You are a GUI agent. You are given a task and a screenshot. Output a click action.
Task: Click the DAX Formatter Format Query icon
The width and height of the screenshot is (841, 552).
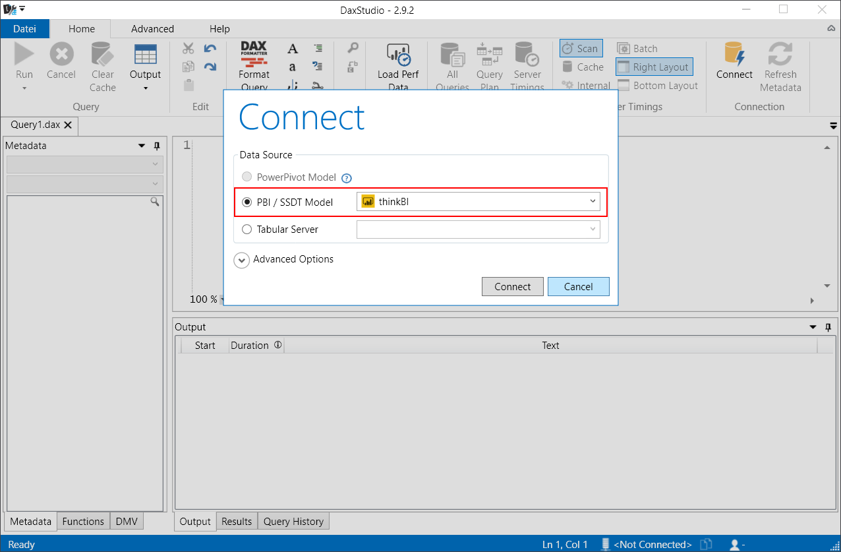[x=254, y=55]
